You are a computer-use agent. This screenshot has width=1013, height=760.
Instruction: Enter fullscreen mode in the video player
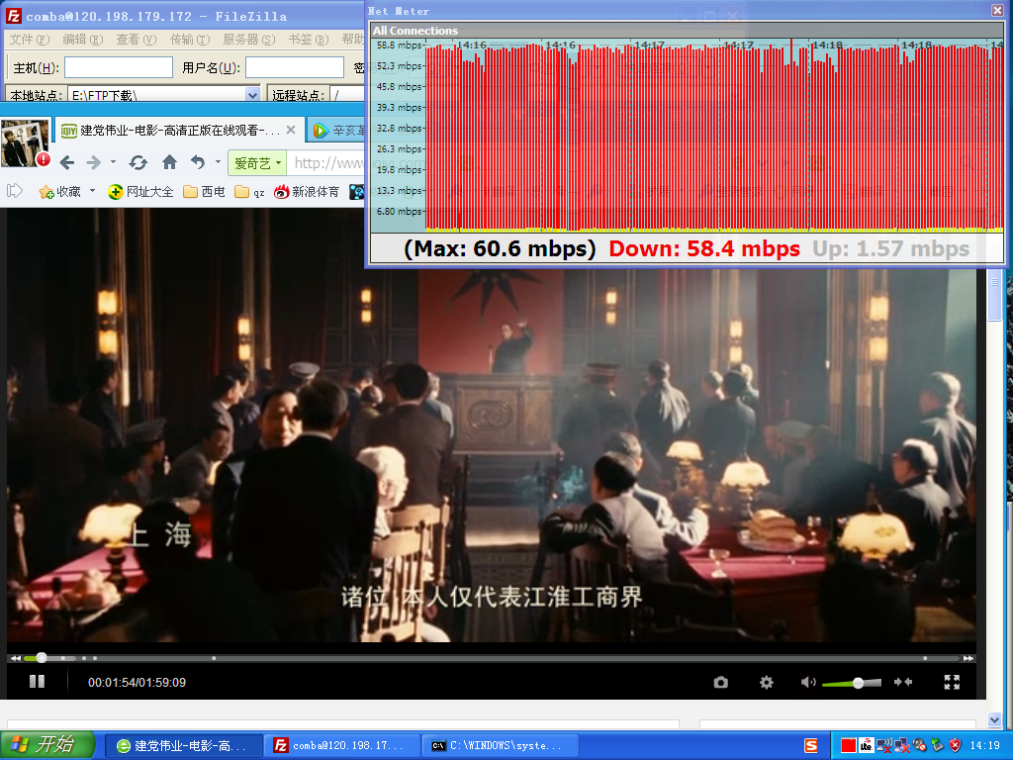tap(952, 682)
